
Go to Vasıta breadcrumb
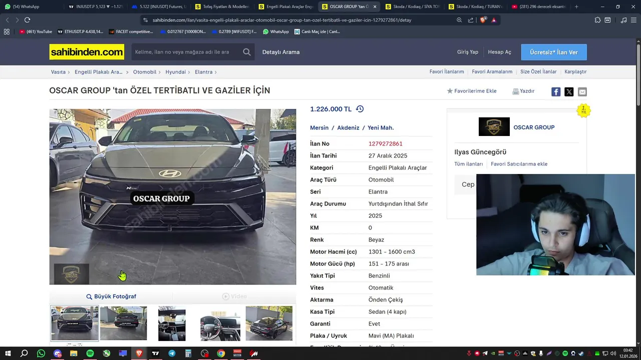[x=59, y=72]
